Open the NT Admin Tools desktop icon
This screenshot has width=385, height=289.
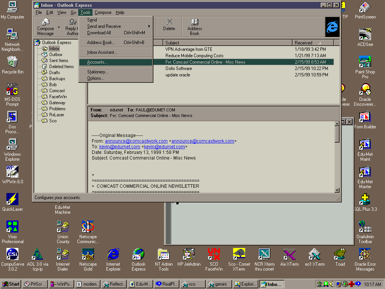[x=164, y=260]
